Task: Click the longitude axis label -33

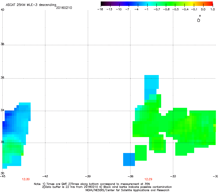Action: (173, 176)
